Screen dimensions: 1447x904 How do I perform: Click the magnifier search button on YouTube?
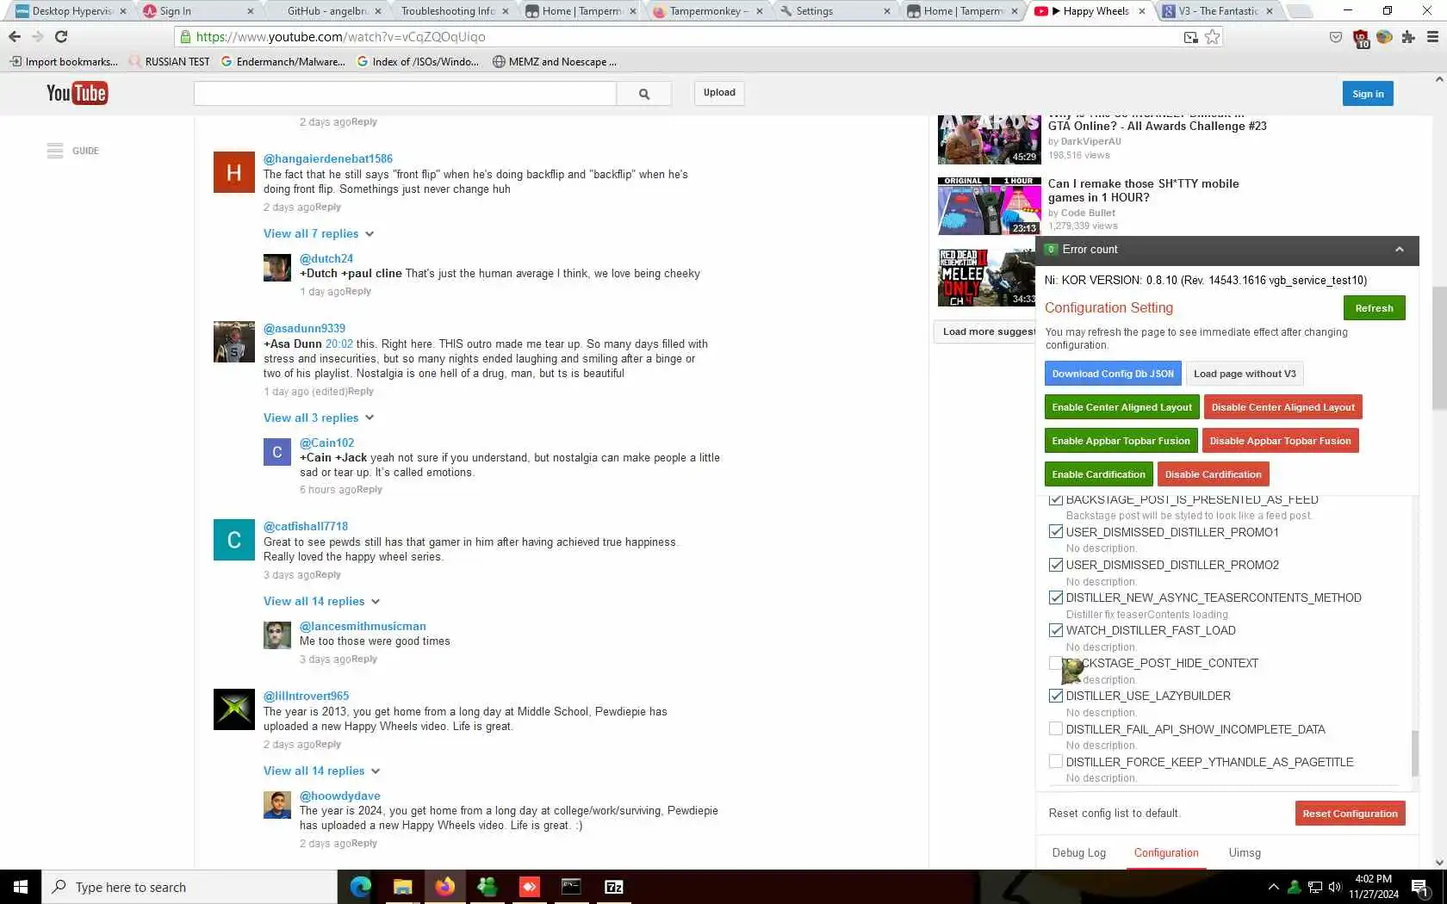pyautogui.click(x=643, y=94)
